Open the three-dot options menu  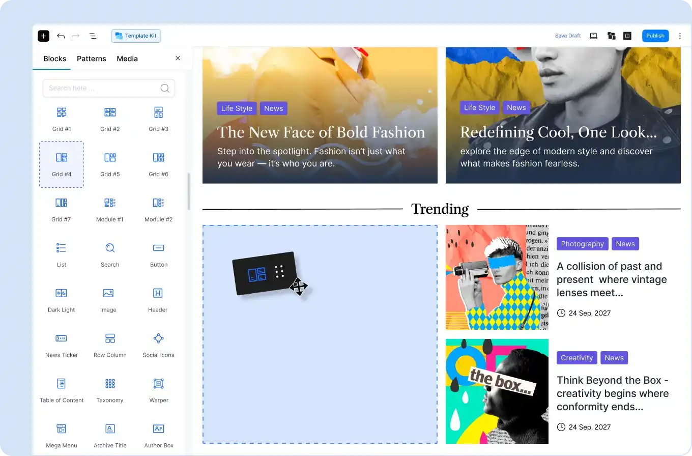click(x=680, y=36)
